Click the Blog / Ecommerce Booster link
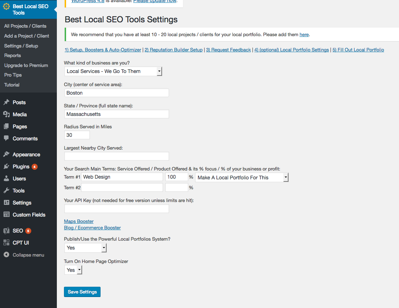Screen dimensions: 399x308 [92, 228]
